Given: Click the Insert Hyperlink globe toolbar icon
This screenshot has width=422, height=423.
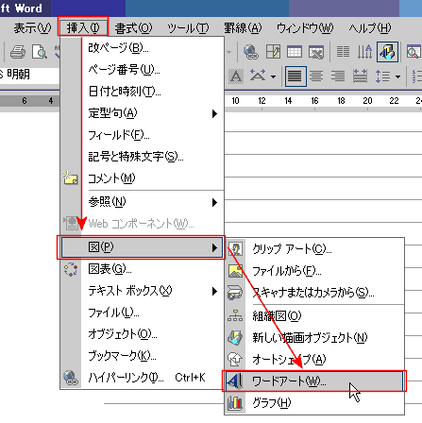Looking at the screenshot, I should (x=251, y=52).
